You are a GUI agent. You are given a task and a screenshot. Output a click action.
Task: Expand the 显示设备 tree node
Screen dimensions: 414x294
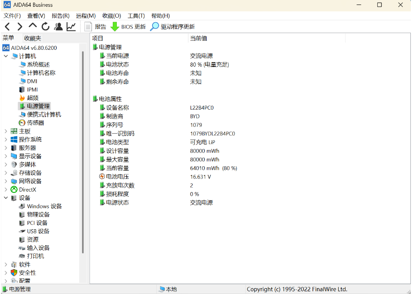[x=6, y=156]
